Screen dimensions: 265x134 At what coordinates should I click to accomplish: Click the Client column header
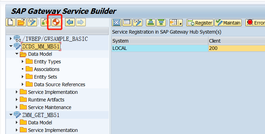click(237, 41)
